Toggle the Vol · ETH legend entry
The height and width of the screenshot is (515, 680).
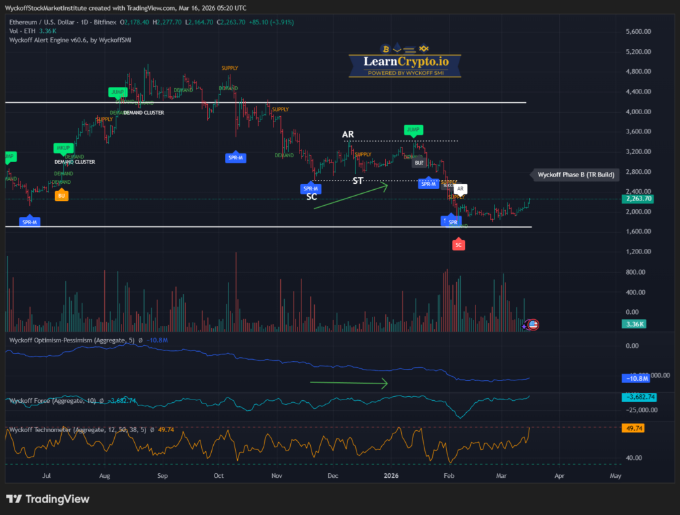click(21, 30)
